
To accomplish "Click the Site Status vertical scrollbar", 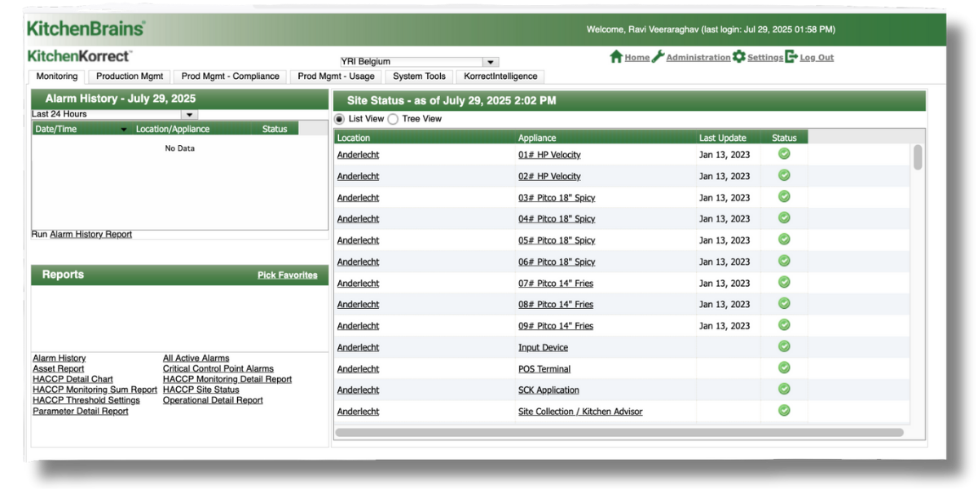I will click(x=918, y=157).
